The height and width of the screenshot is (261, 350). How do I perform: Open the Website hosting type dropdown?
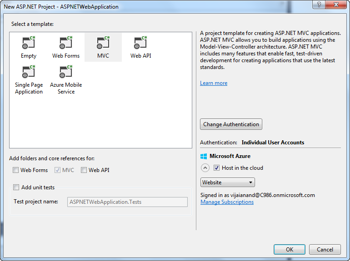point(227,182)
